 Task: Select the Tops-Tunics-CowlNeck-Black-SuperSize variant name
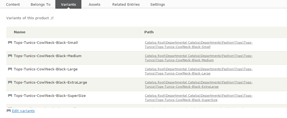[50, 96]
